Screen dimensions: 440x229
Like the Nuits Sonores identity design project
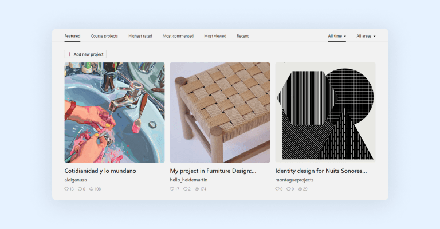[278, 189]
